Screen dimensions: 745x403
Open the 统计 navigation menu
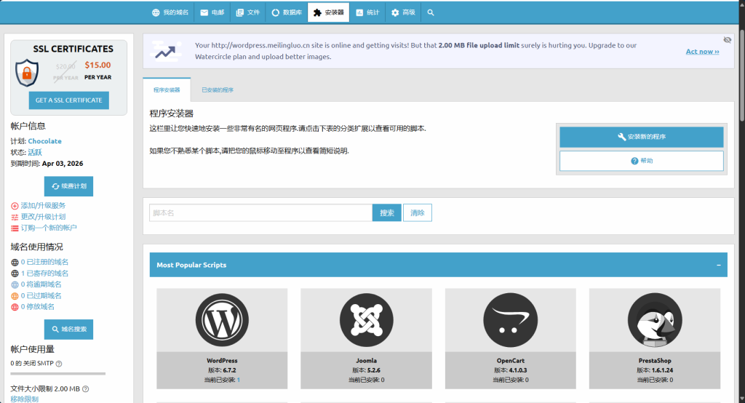[367, 12]
